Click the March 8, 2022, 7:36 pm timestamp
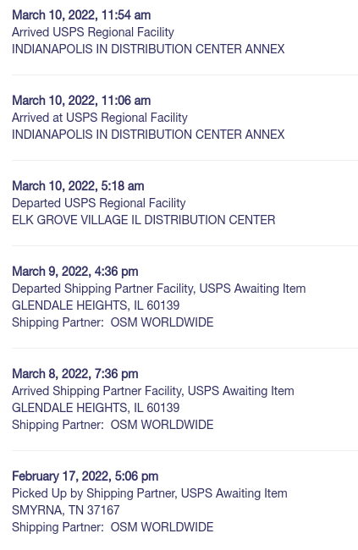The height and width of the screenshot is (550, 358). [75, 374]
